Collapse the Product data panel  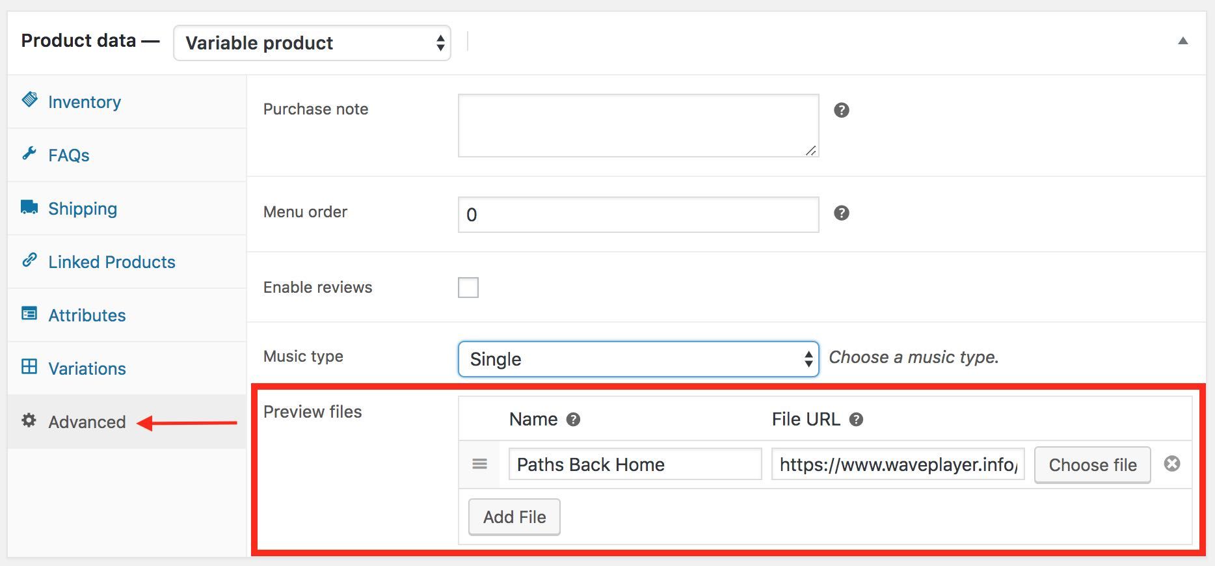coord(1182,41)
